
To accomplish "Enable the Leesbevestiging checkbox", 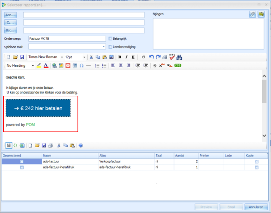I will [x=110, y=47].
